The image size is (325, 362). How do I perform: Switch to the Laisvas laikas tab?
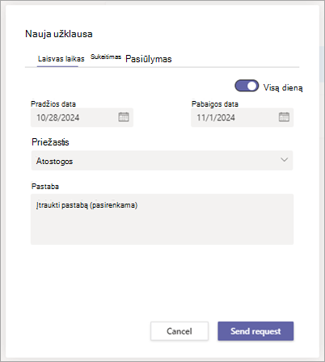tap(61, 59)
